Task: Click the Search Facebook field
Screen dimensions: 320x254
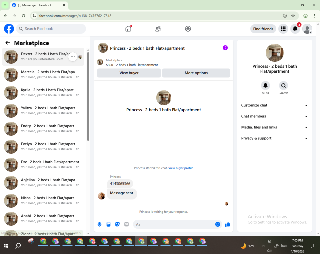Action: pyautogui.click(x=51, y=29)
